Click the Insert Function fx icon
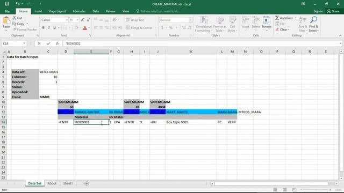Screen dimensions: 344x193 click(58, 43)
